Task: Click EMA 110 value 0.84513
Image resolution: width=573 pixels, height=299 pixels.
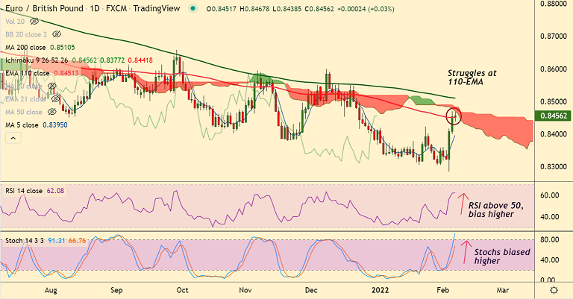Action: click(x=66, y=73)
